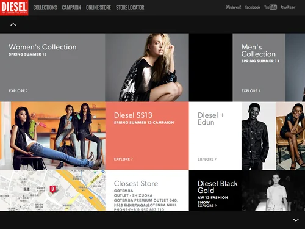
Task: Open Store Locator
Action: pos(130,8)
